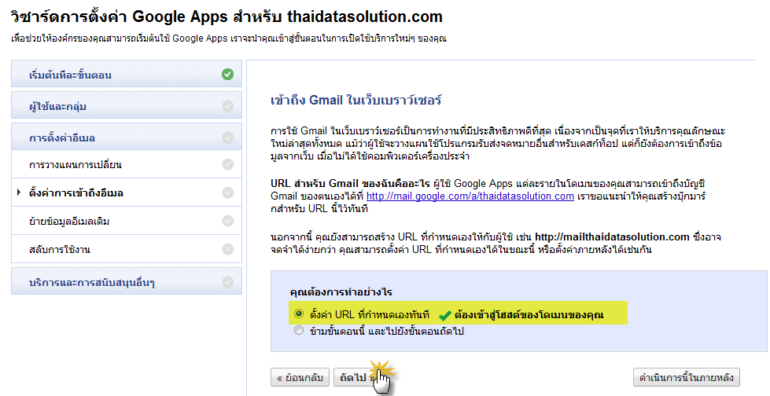Click gray check beside บริการและการสนับสนุนอื่นๆ
This screenshot has height=396, width=770.
tap(227, 282)
